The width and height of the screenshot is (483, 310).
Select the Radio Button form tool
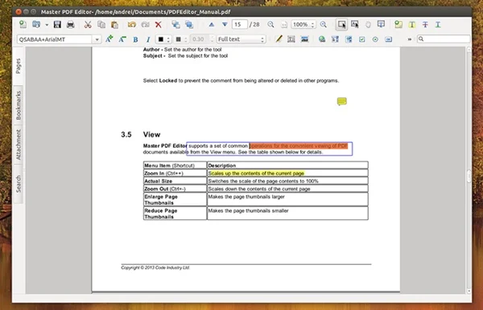pyautogui.click(x=375, y=39)
